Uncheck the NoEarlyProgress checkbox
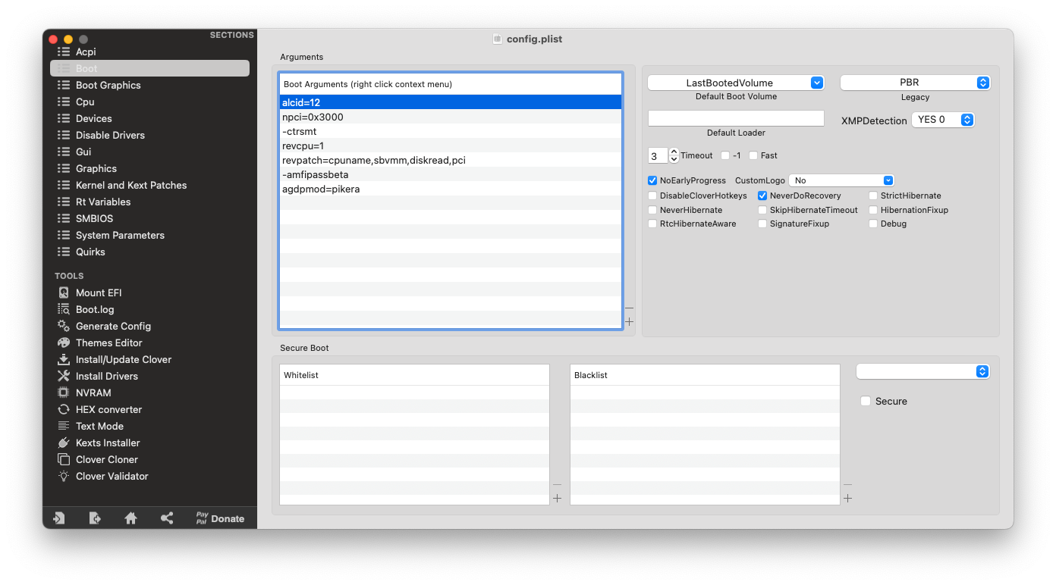 click(652, 180)
